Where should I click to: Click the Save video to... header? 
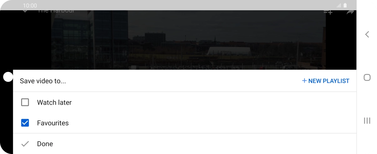pyautogui.click(x=43, y=81)
